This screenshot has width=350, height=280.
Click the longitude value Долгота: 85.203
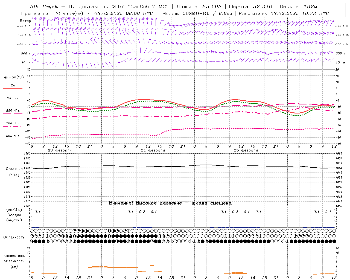[199, 7]
